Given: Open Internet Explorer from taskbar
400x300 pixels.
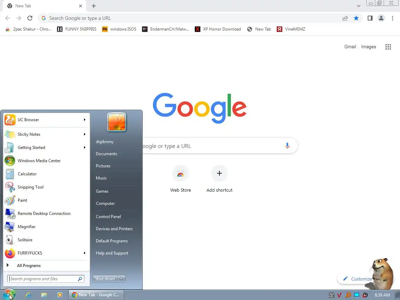Looking at the screenshot, I should [x=28, y=295].
